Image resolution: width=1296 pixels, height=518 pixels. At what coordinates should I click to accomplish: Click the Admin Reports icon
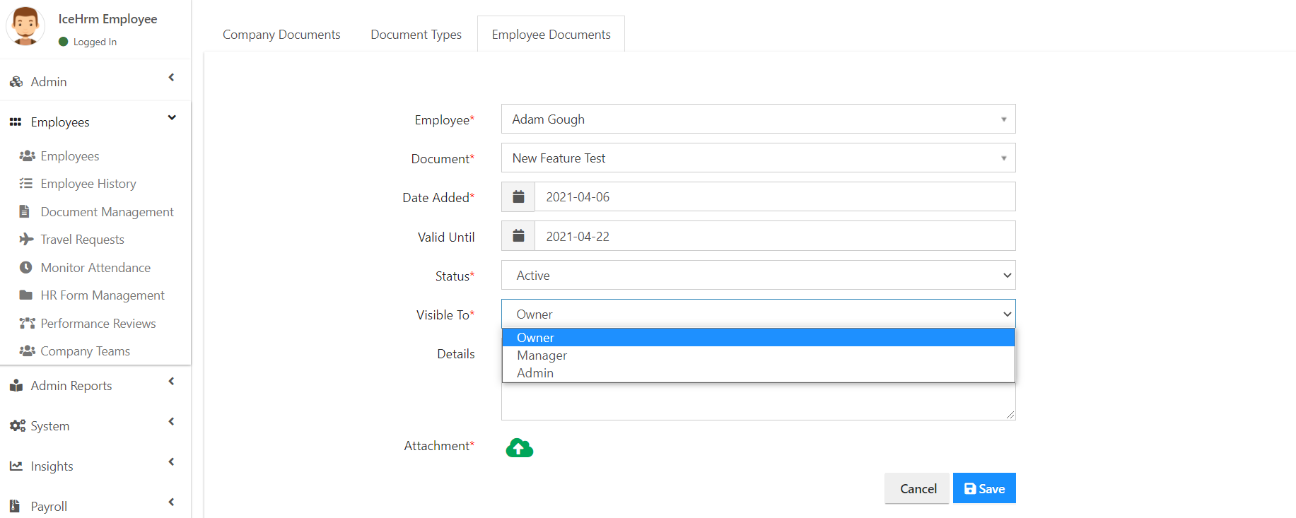click(16, 386)
